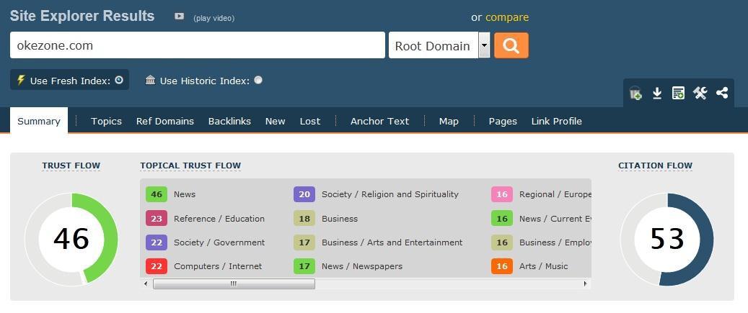Click the orange search magnifier button

[x=511, y=45]
